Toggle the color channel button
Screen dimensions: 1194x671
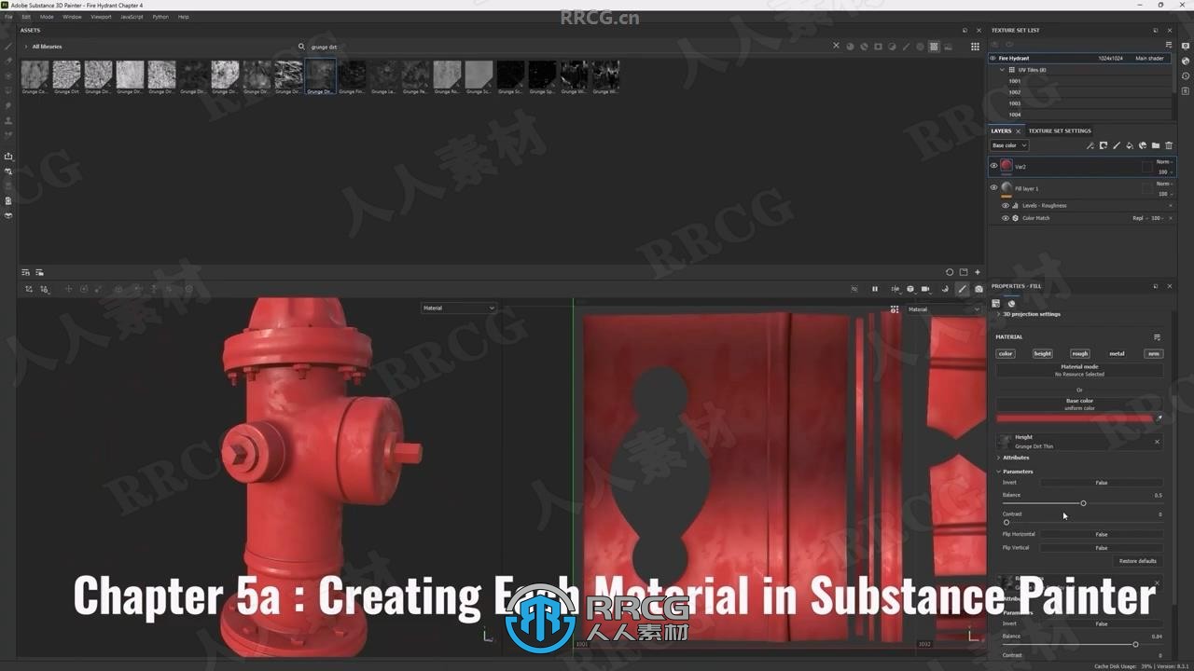point(1006,353)
